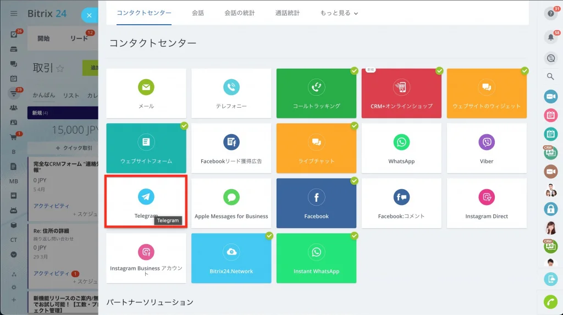Viewport: 563px width, 315px height.
Task: Open the notifications bell icon
Action: [x=550, y=37]
